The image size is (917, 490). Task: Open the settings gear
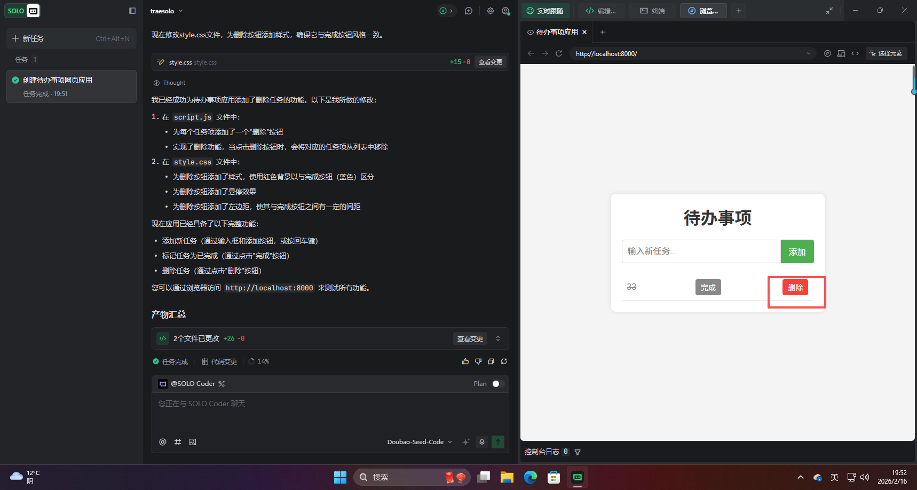491,11
